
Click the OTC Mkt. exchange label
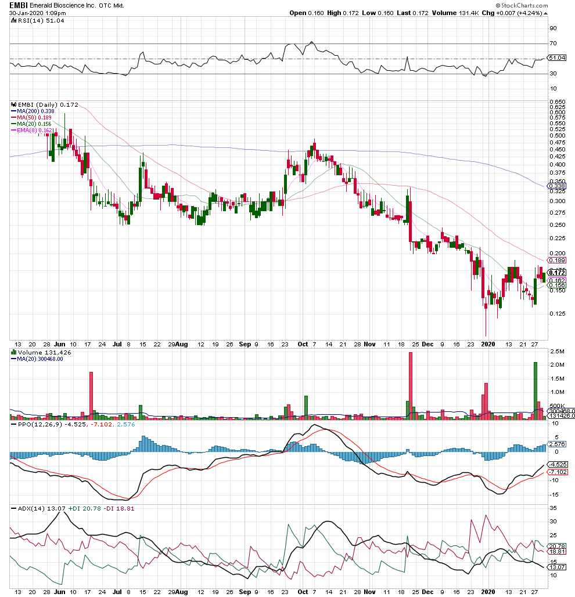pyautogui.click(x=112, y=6)
